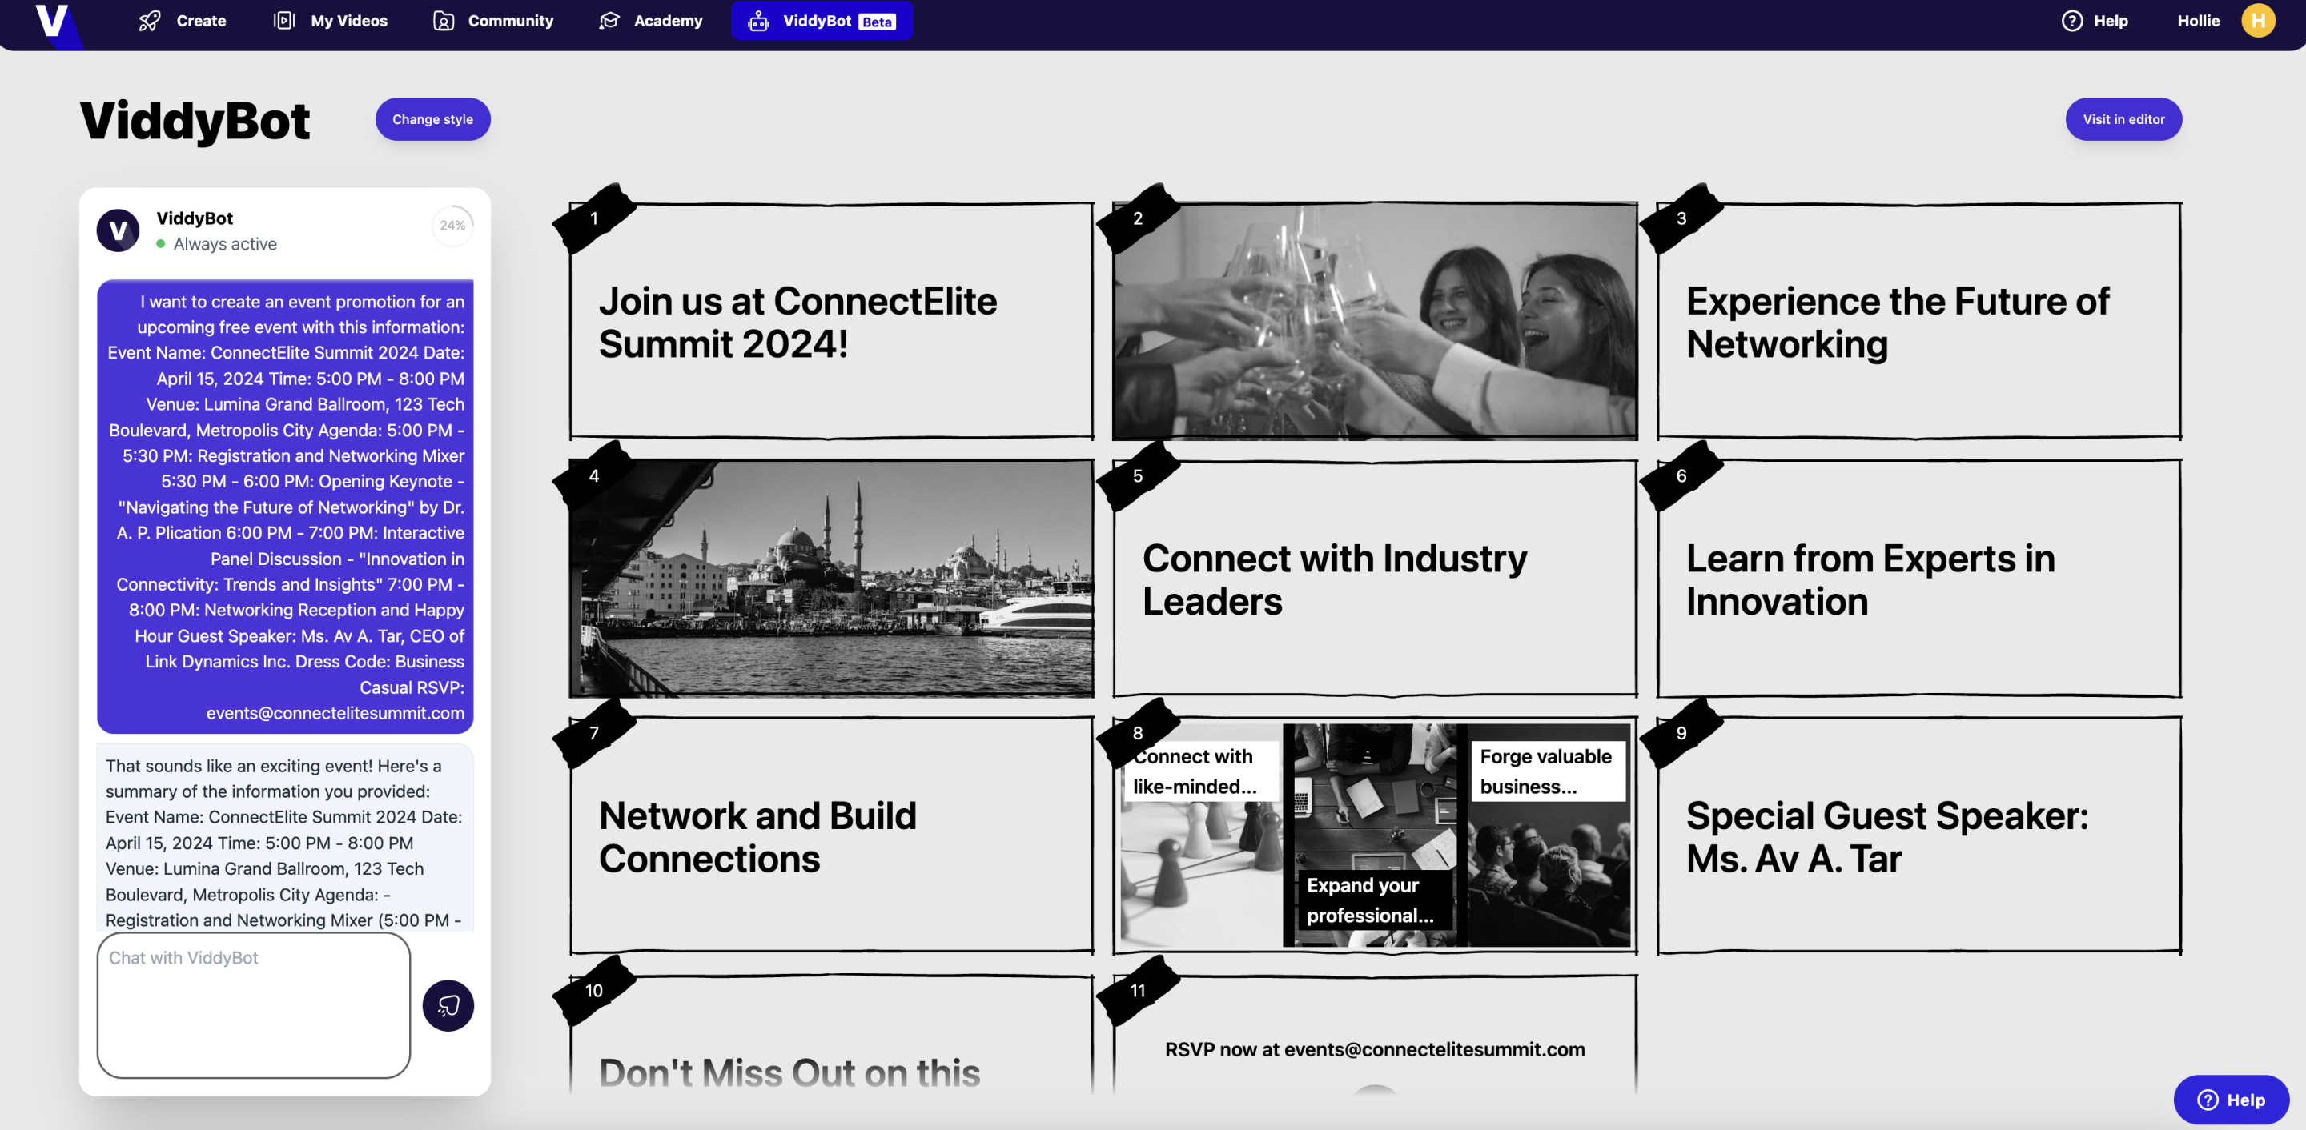
Task: Open the user avatar H circle
Action: 2258,21
